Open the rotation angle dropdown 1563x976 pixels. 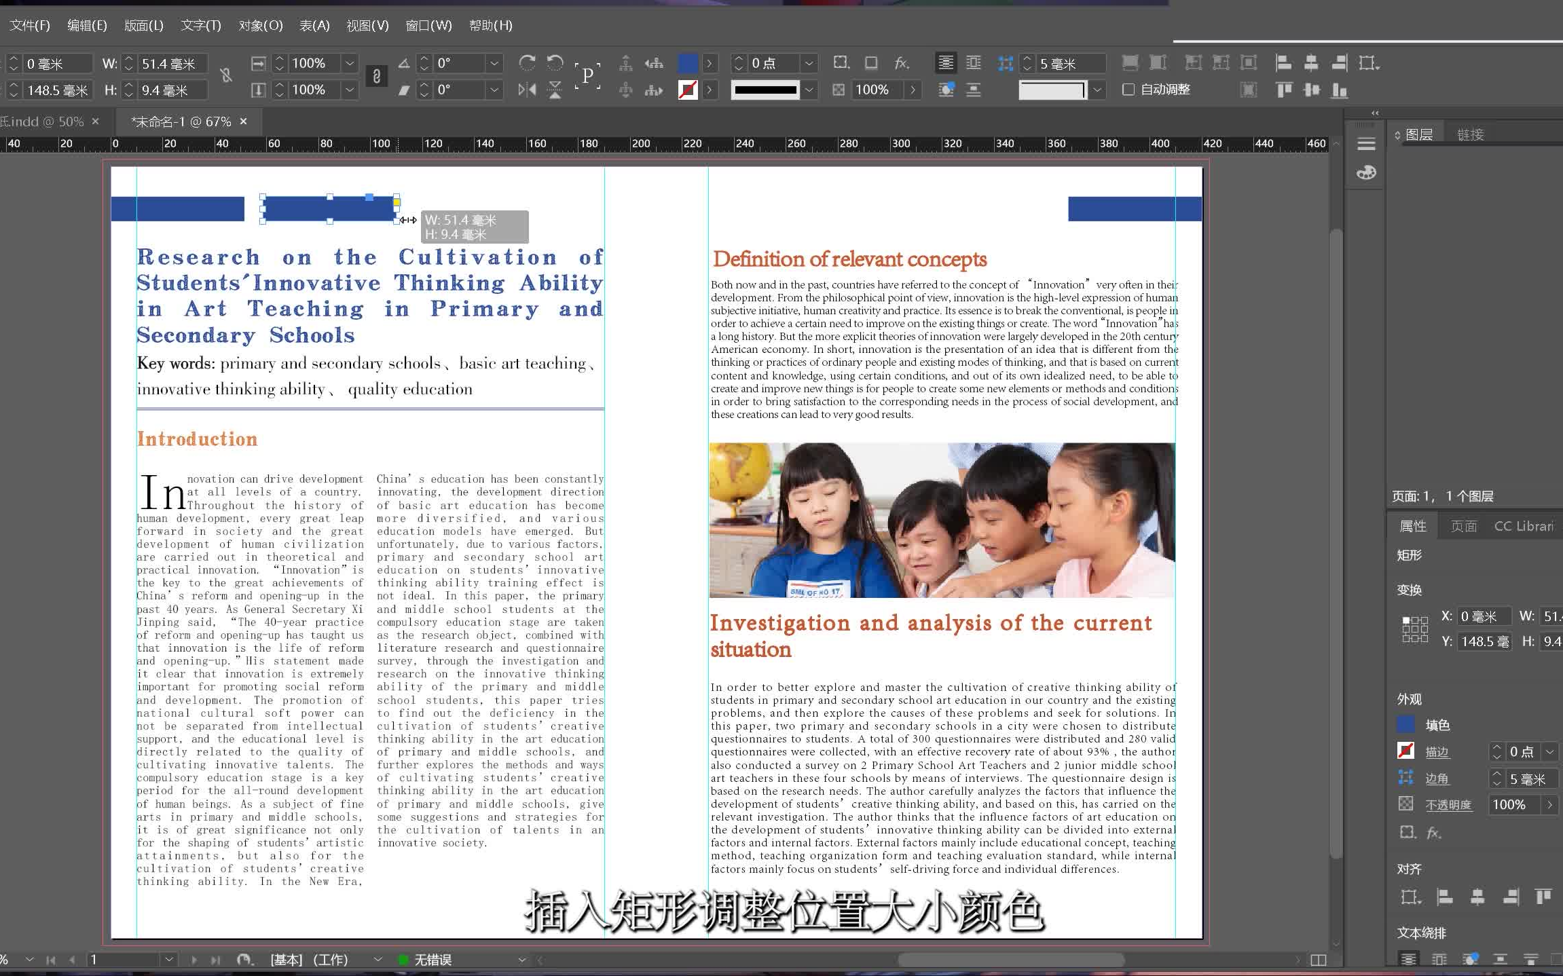(494, 63)
